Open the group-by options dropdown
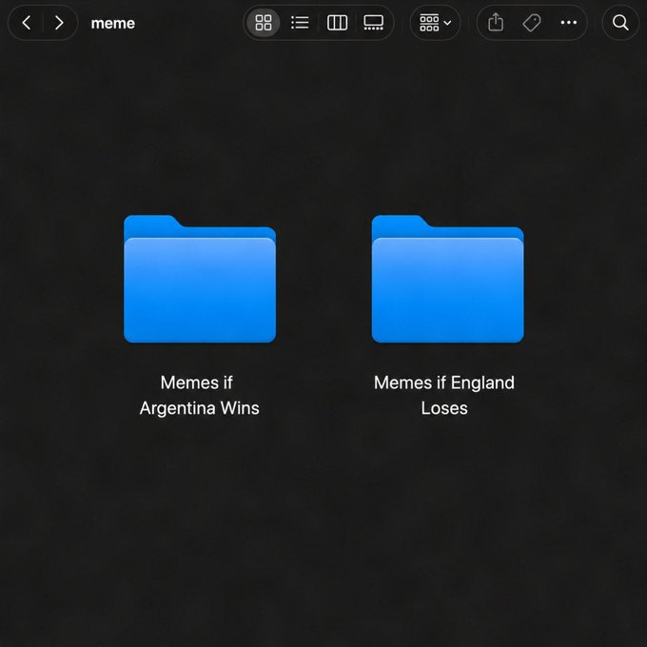647x647 pixels. pos(435,23)
